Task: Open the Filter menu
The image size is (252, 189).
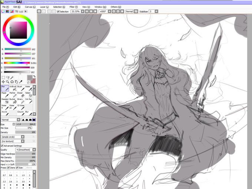Action: click(x=73, y=7)
